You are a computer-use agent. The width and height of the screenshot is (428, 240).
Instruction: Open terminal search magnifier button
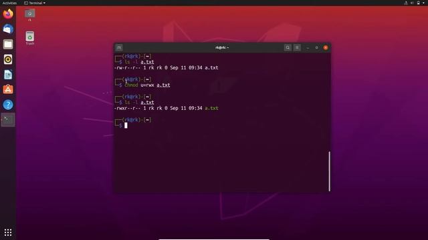point(288,47)
